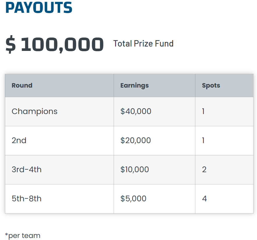Screen dimensions: 257x240
Task: Select the 2nd round cell
Action: pos(19,141)
